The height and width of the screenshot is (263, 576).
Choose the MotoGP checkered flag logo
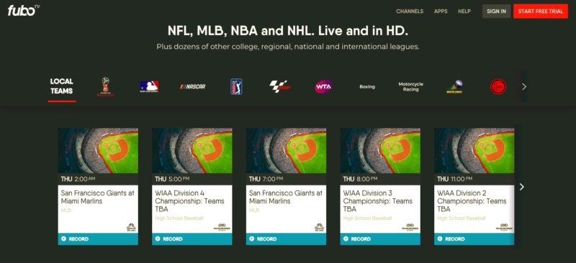pos(280,86)
